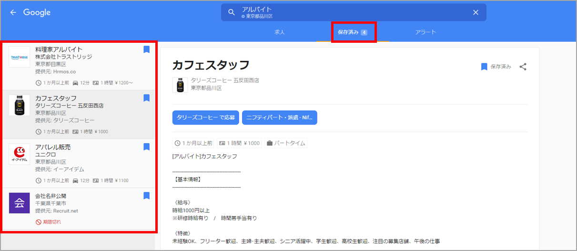
Task: Click the car commute icon on アパレル販売
Action: coord(75,181)
